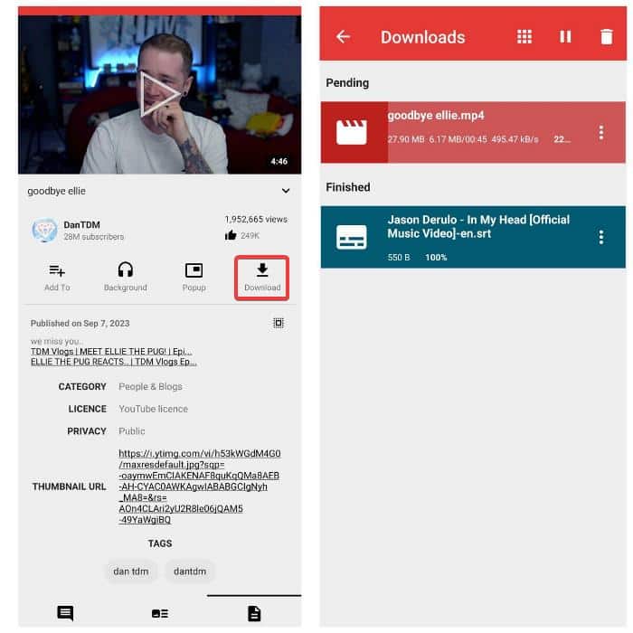Open the description tab

click(x=254, y=613)
